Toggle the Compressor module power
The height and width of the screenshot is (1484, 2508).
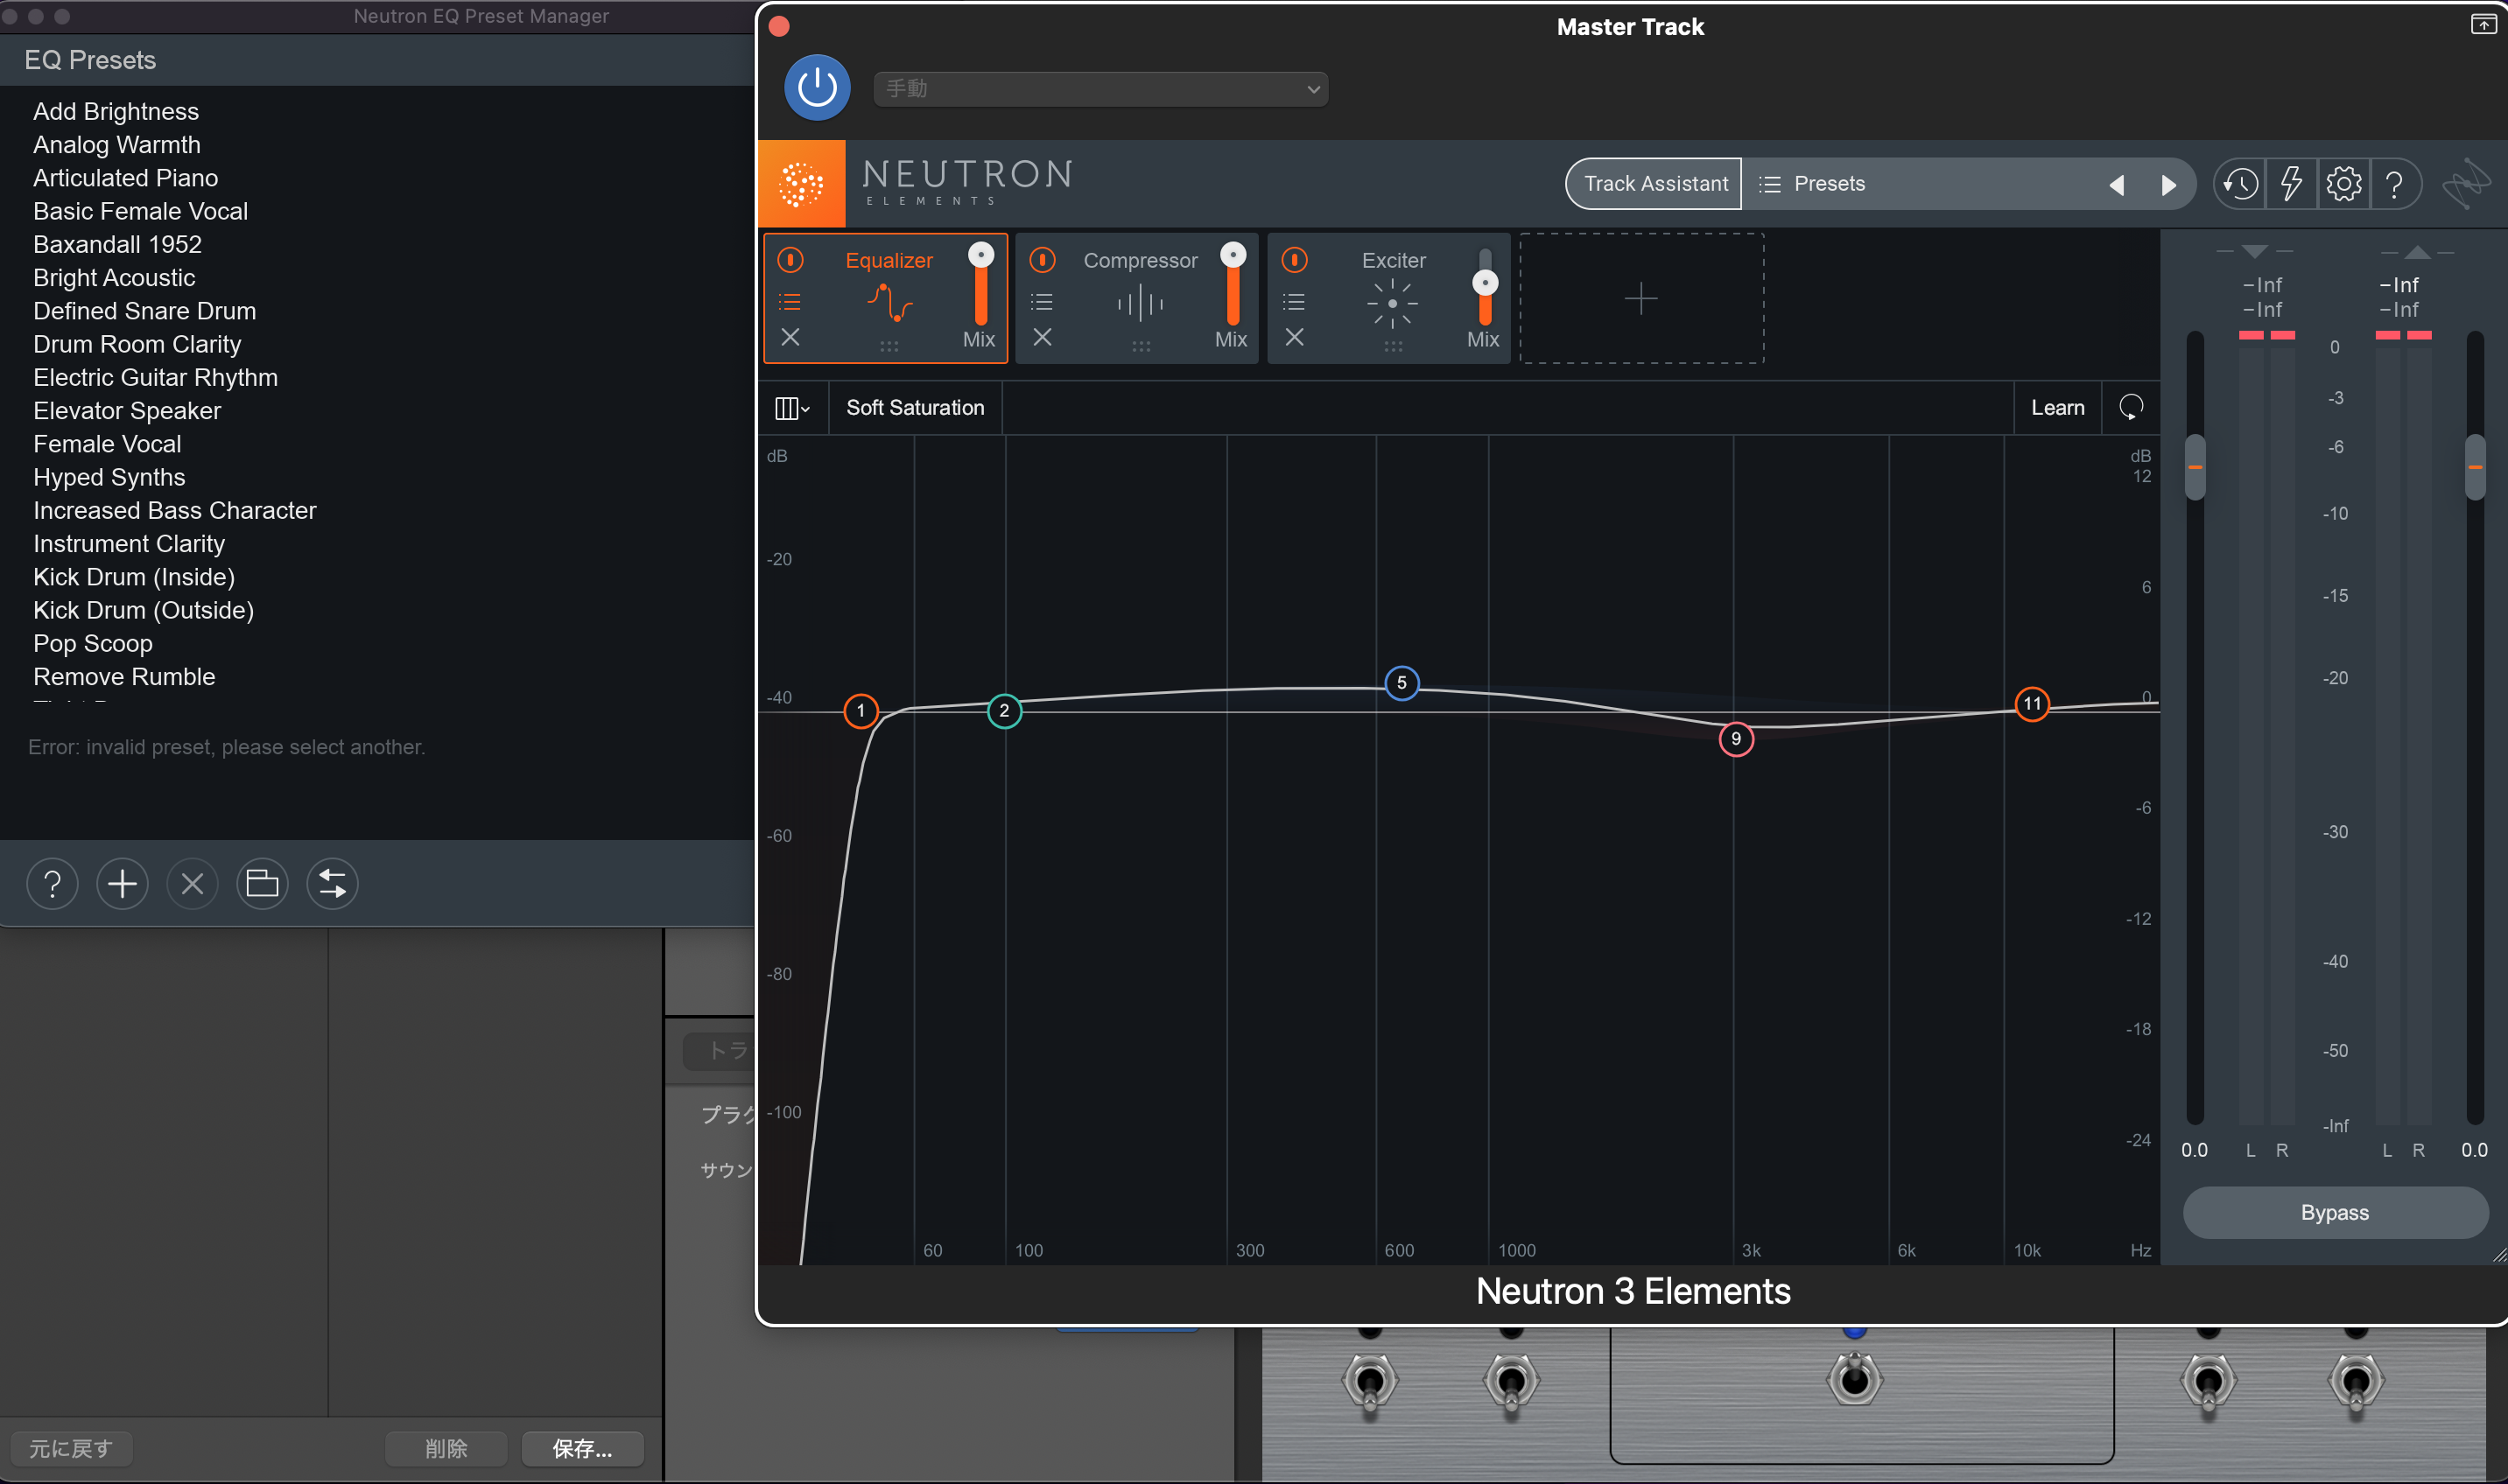[x=1043, y=260]
